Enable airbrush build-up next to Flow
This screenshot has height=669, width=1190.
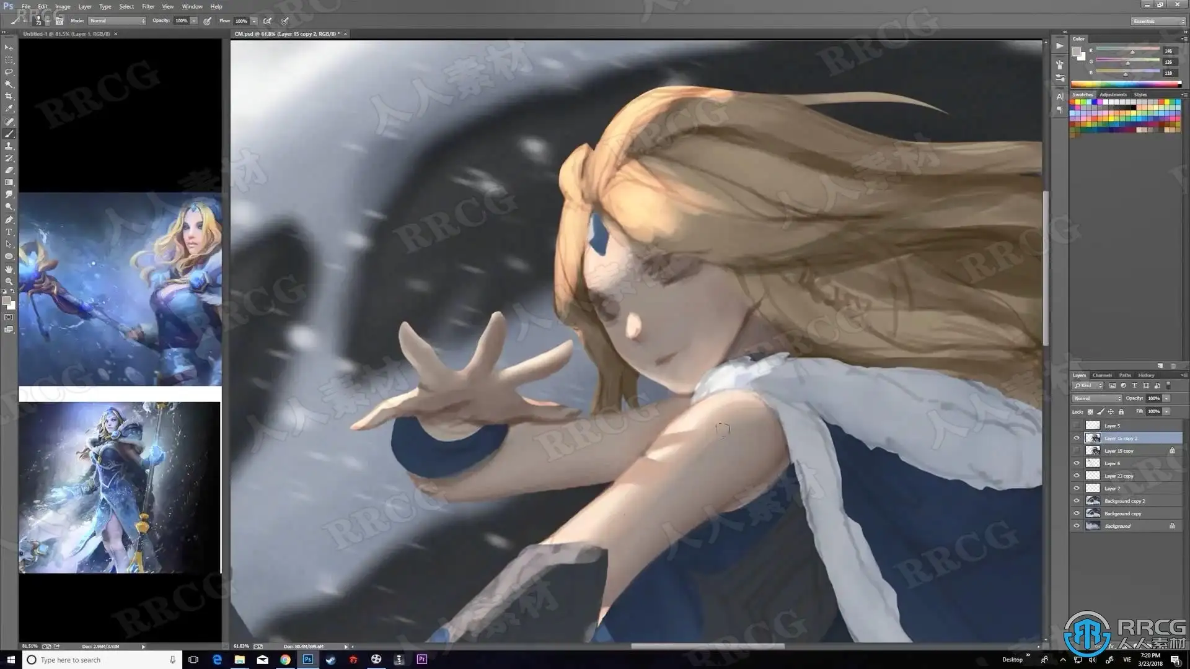[267, 21]
